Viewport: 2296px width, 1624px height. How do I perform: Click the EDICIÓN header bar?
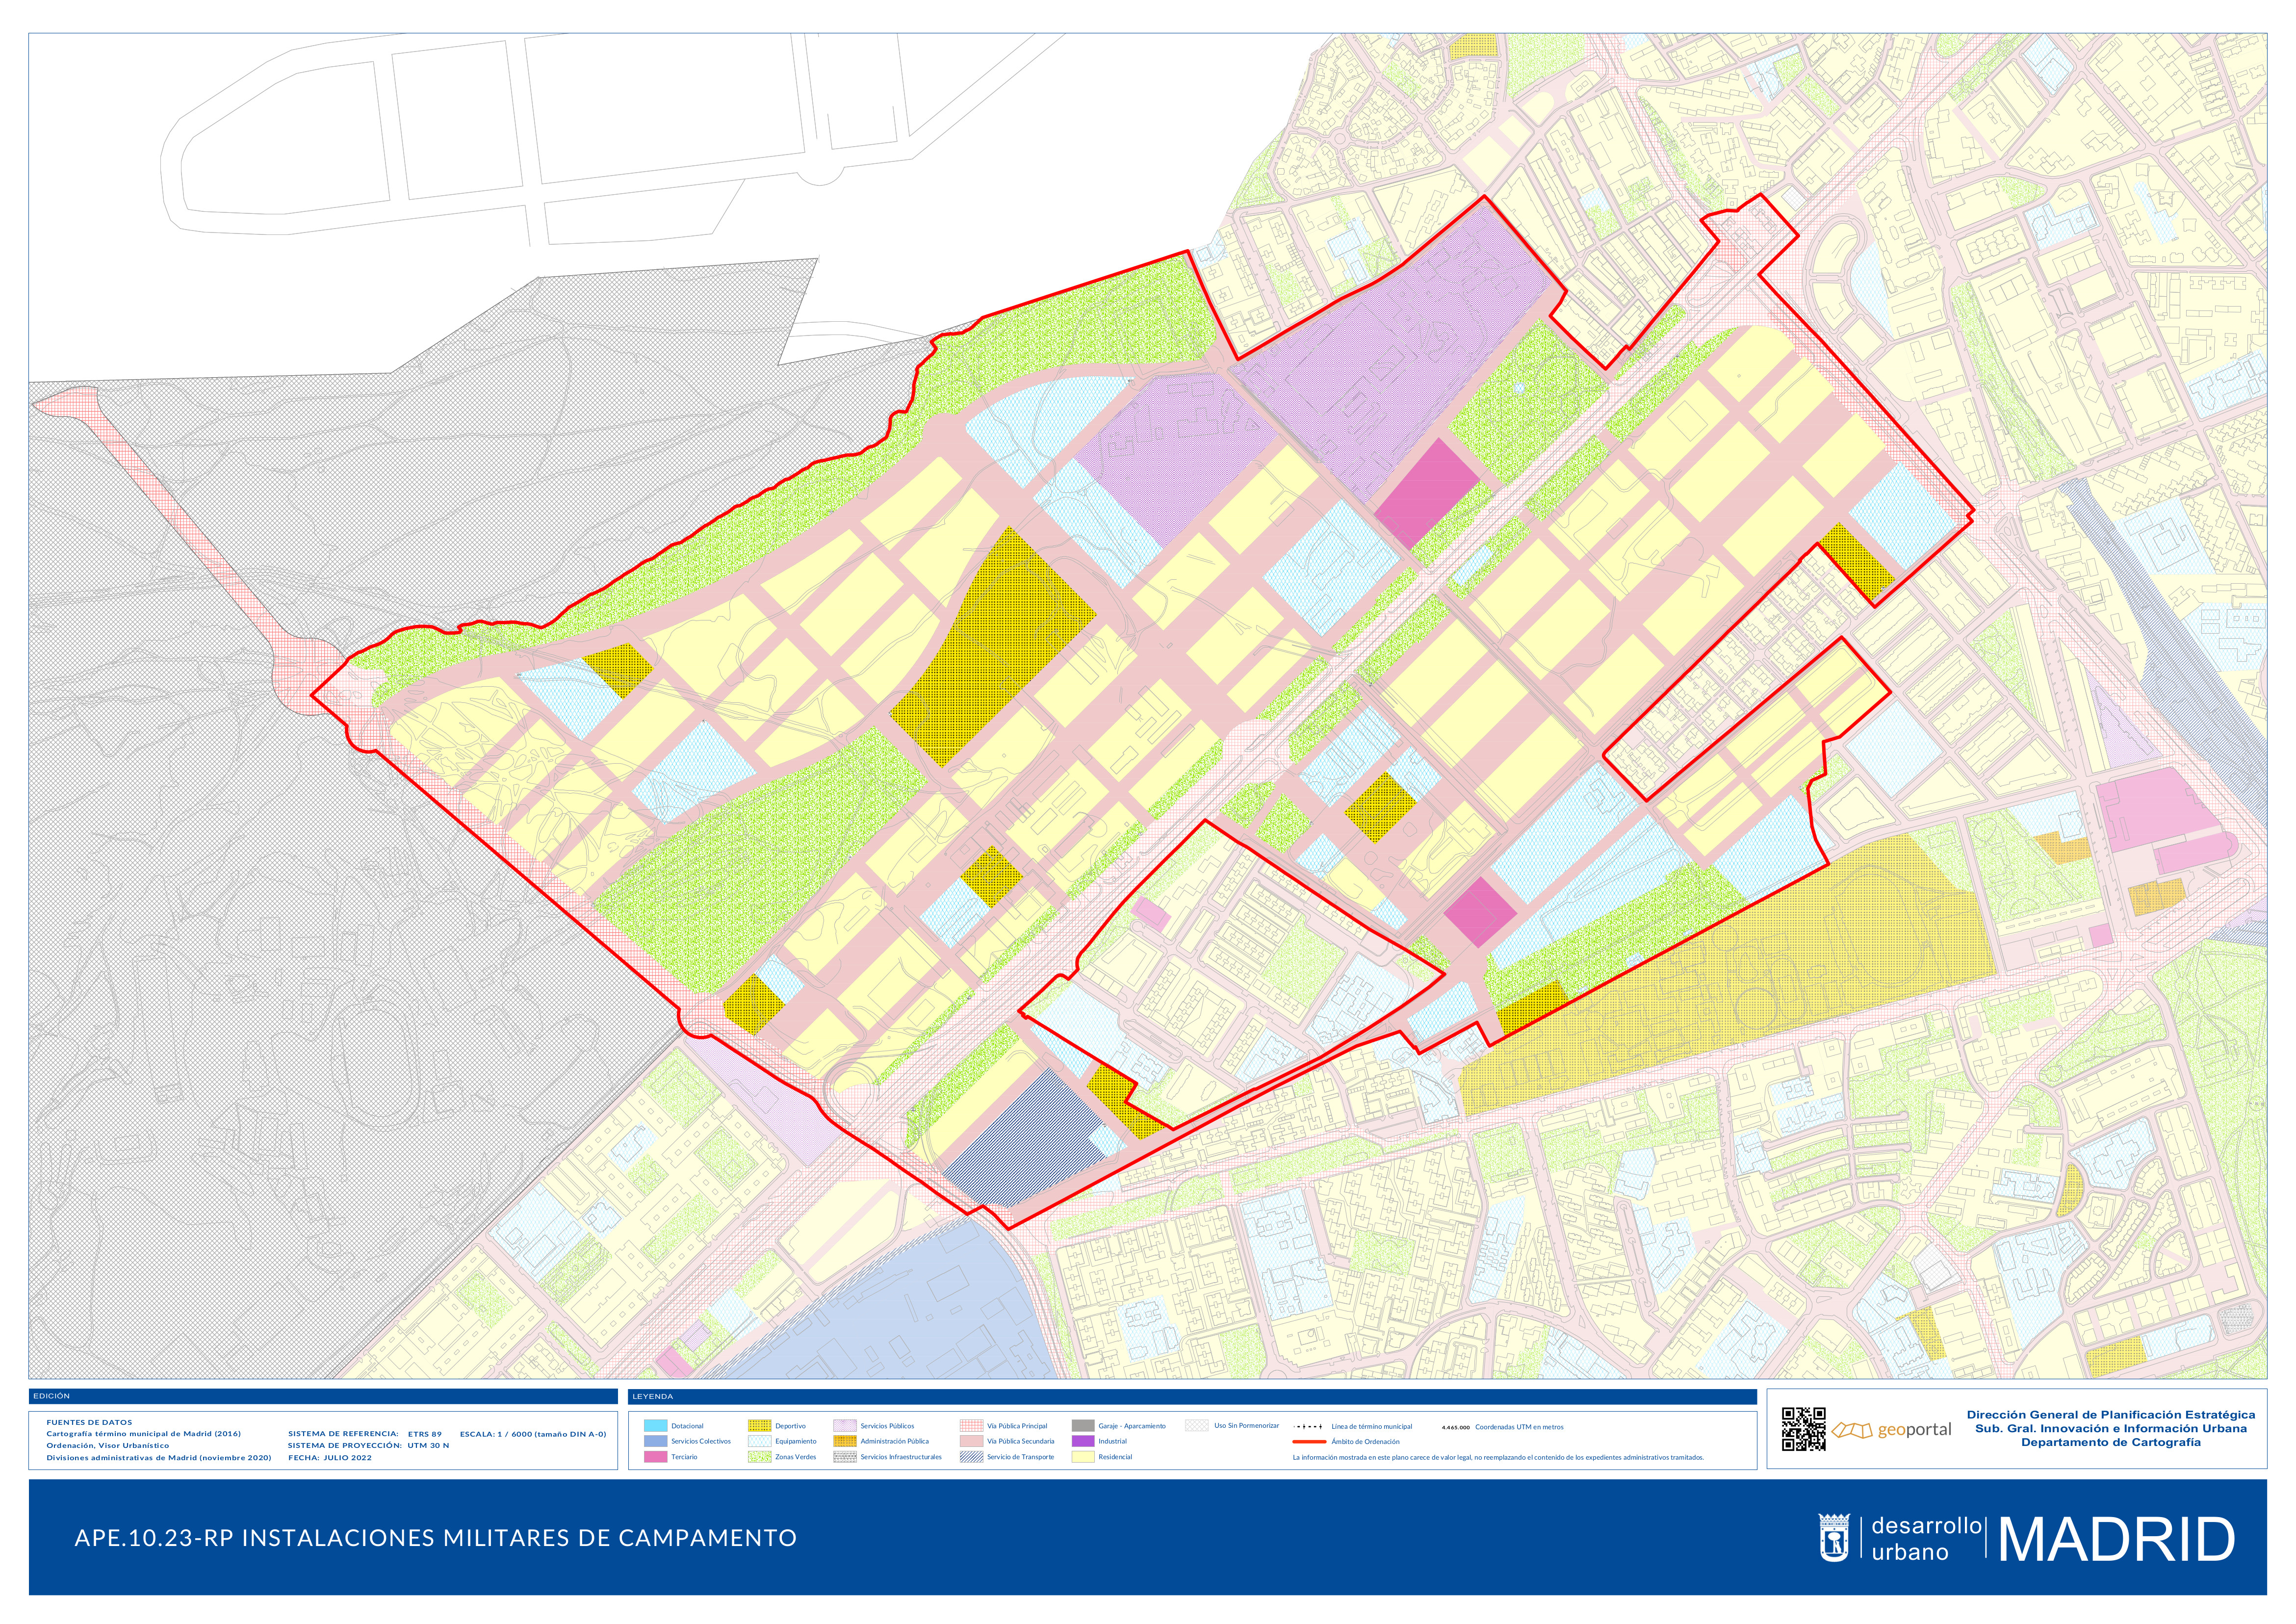pos(323,1396)
